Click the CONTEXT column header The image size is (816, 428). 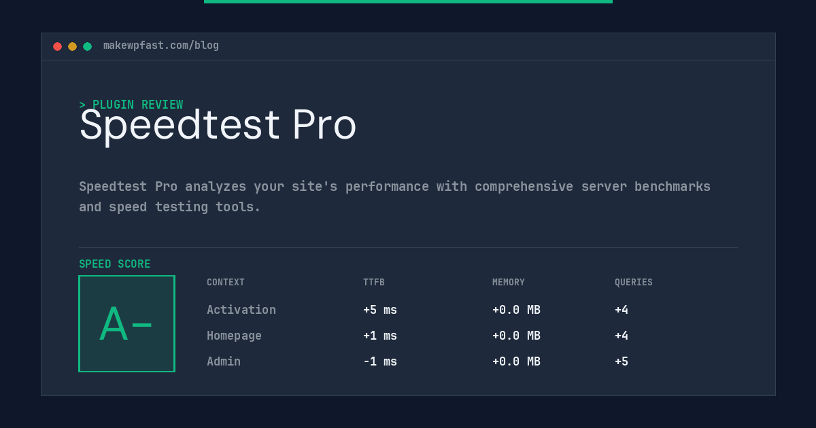(x=226, y=283)
